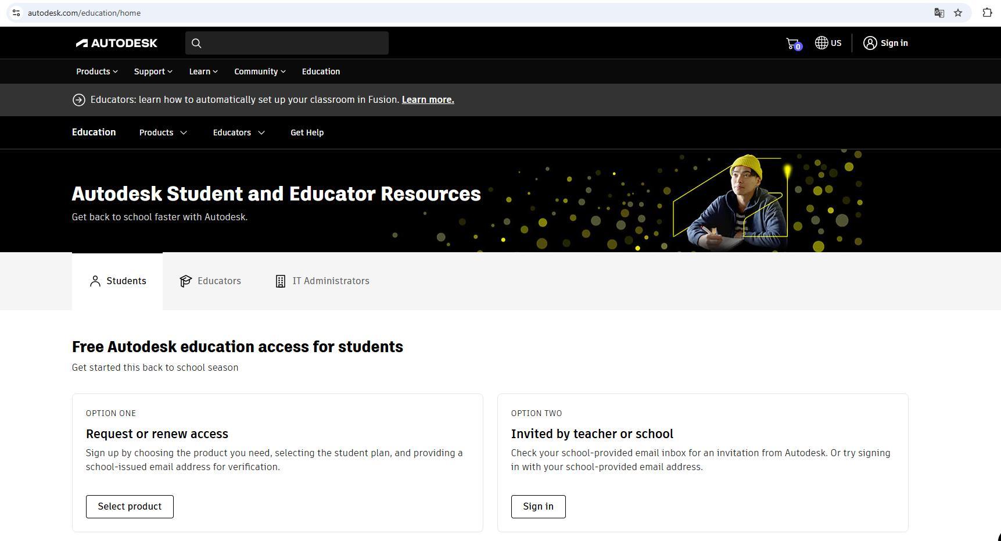Open the Education top nav item
The width and height of the screenshot is (1001, 541).
[321, 71]
